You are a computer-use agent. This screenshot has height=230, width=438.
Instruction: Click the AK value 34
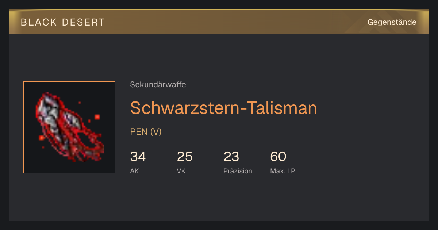point(138,157)
